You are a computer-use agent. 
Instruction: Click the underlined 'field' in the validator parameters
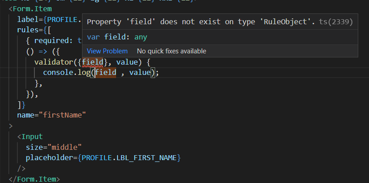tap(92, 62)
